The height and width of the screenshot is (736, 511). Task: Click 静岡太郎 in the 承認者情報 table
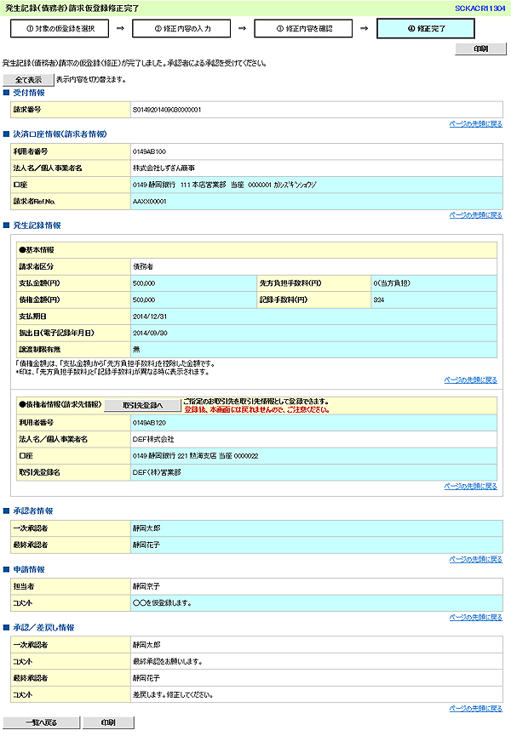(x=146, y=528)
